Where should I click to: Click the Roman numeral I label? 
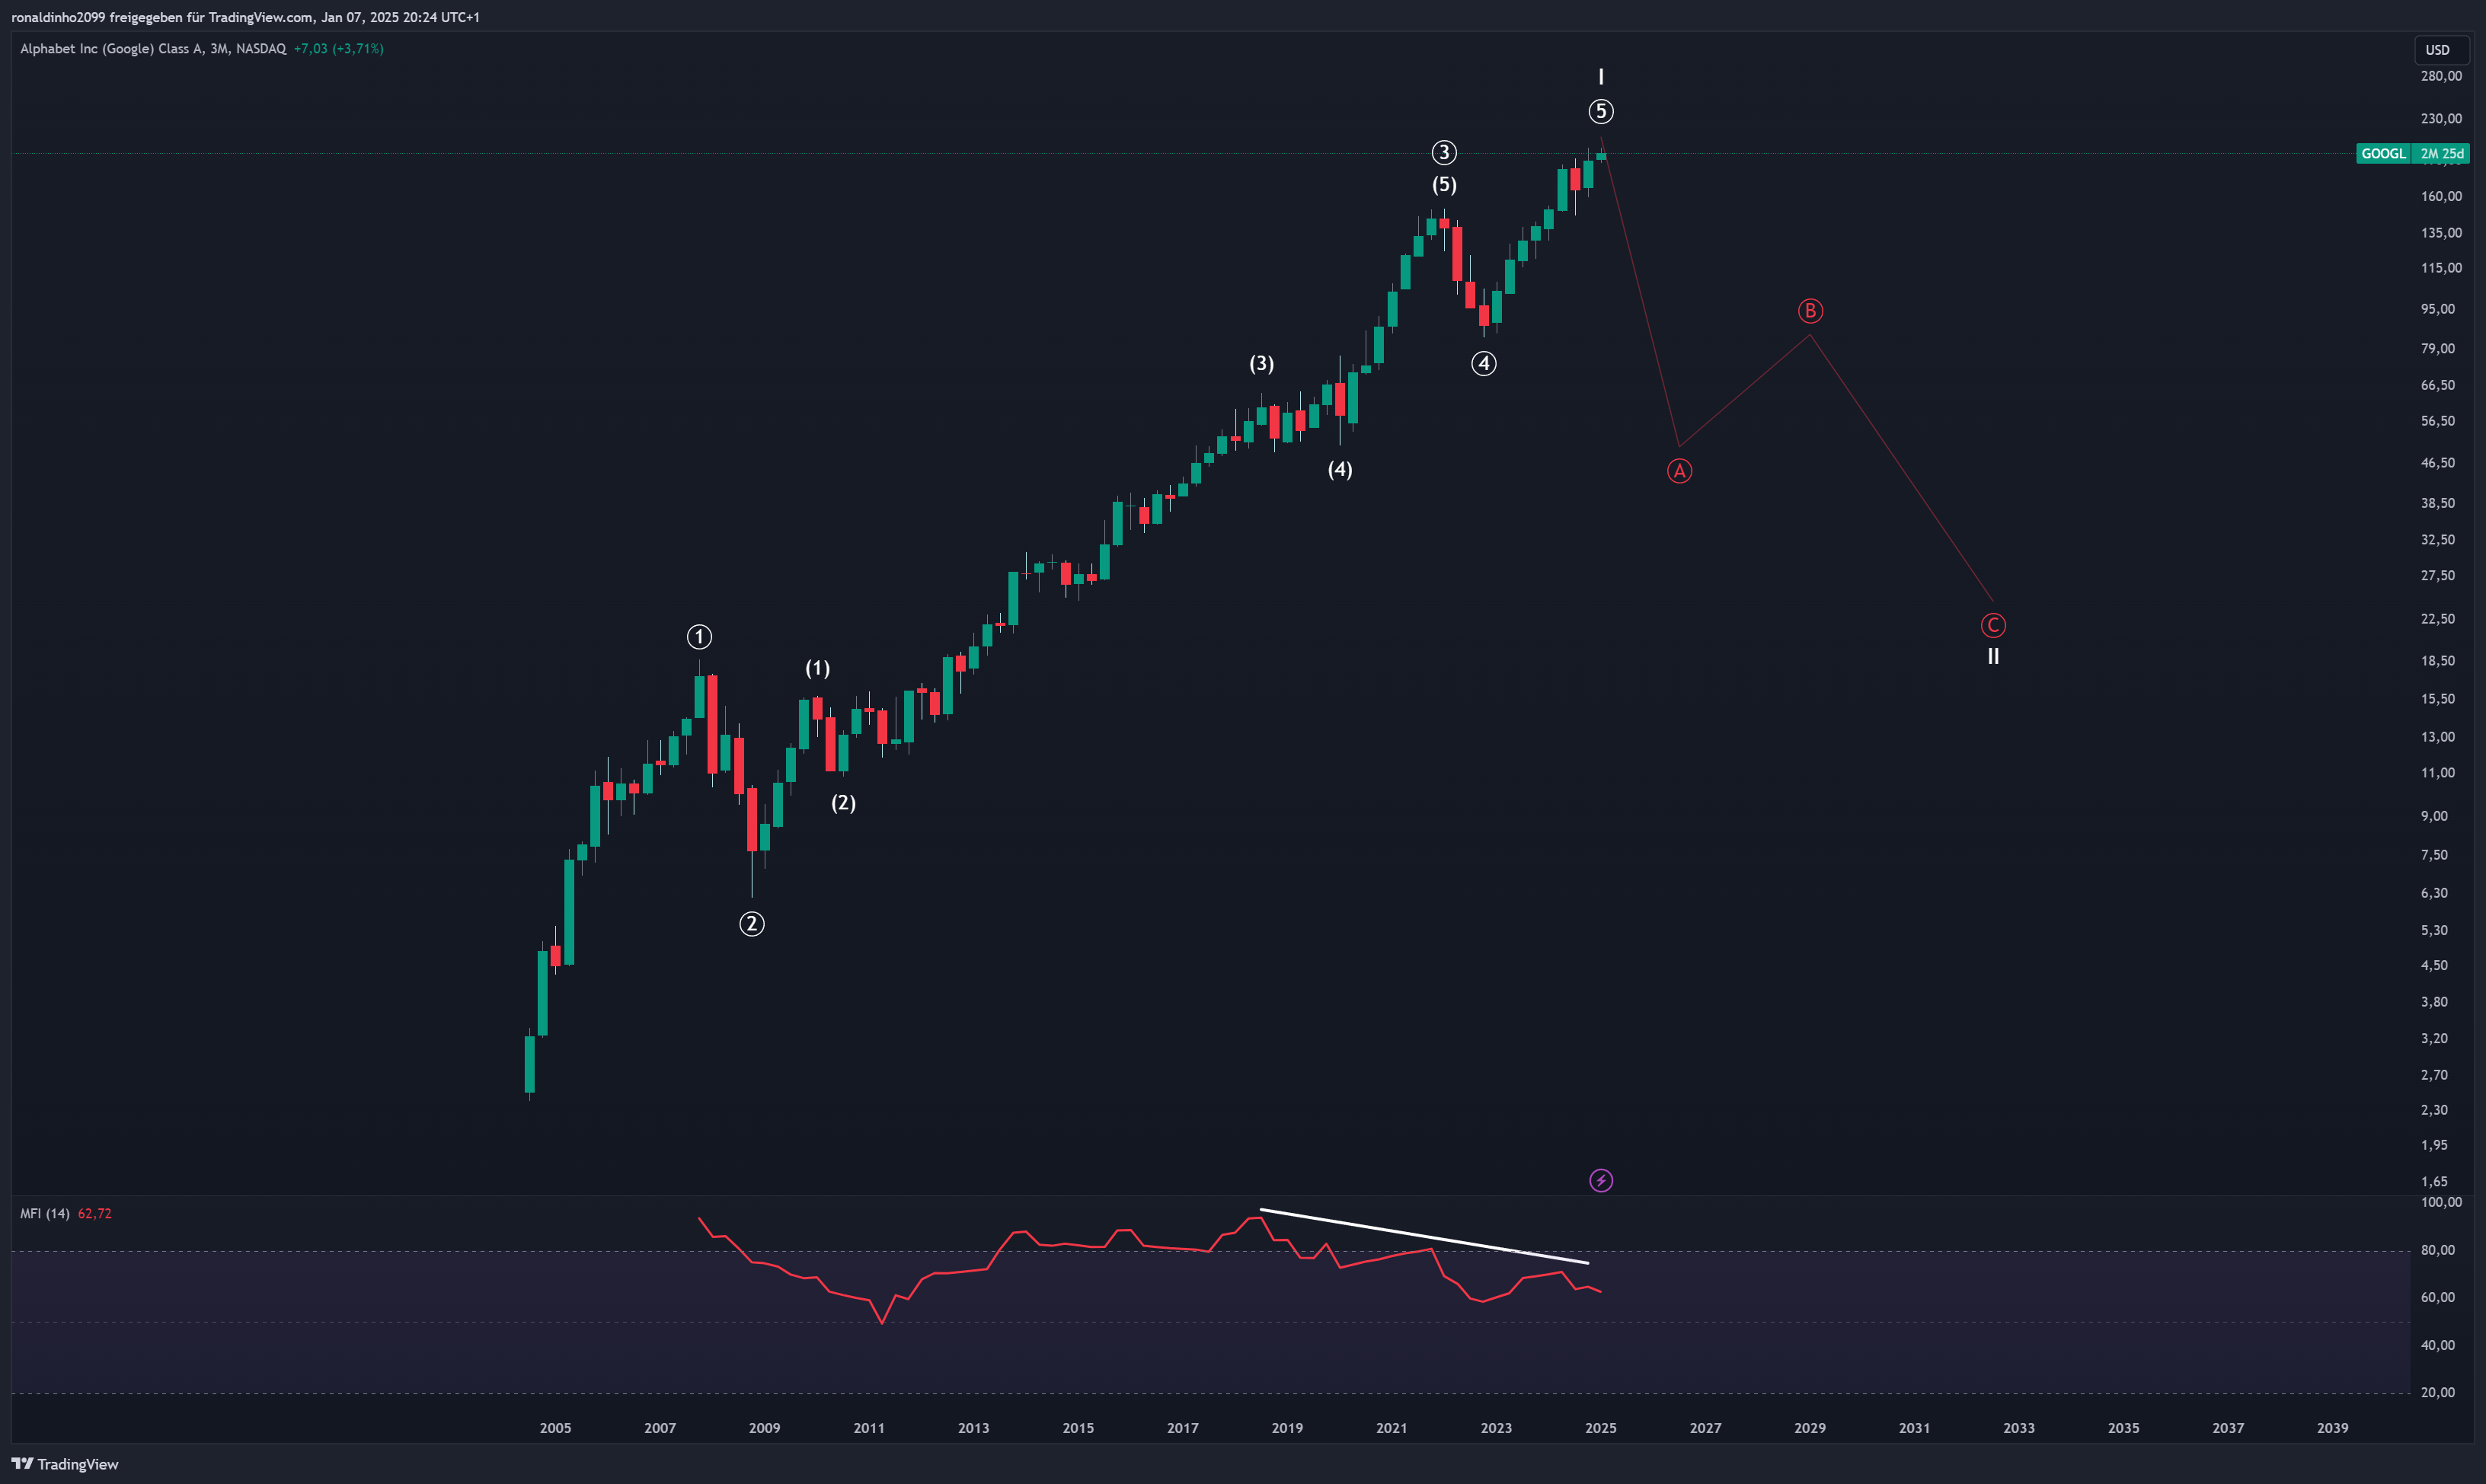[1601, 77]
